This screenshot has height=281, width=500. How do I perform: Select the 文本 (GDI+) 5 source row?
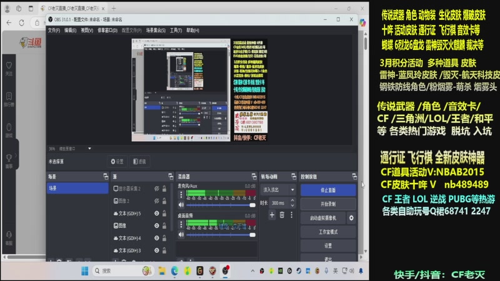(x=140, y=214)
